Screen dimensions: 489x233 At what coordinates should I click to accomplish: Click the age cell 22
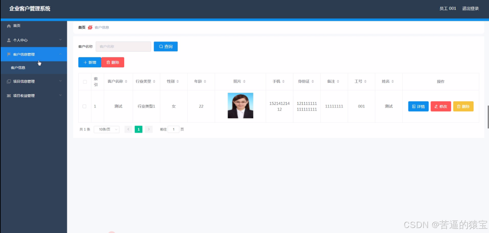click(201, 106)
